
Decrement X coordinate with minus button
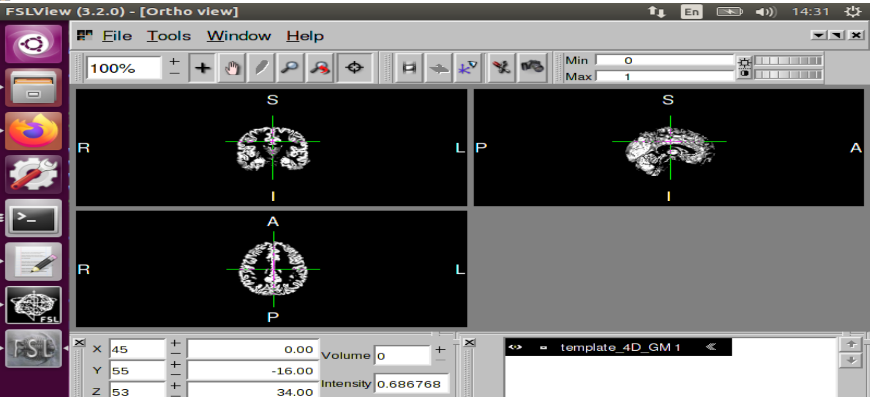tap(176, 354)
